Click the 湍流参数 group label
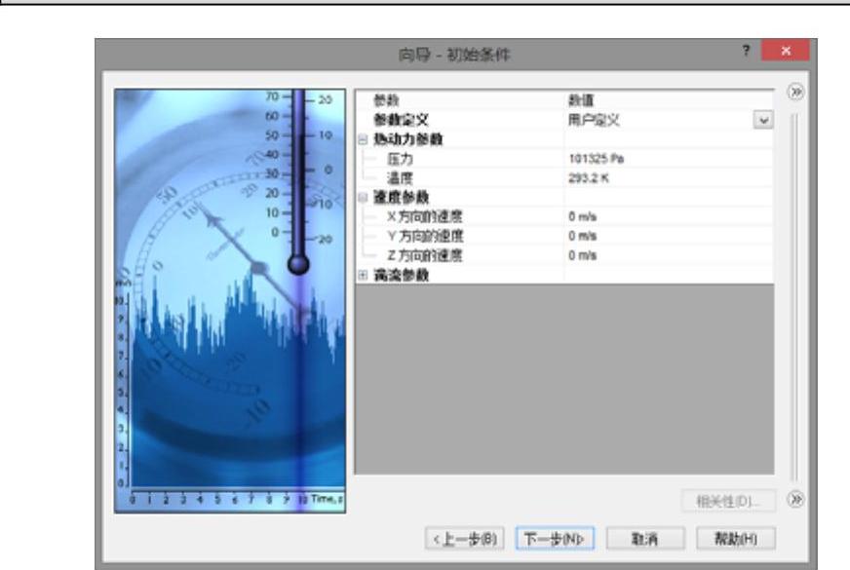 point(402,275)
